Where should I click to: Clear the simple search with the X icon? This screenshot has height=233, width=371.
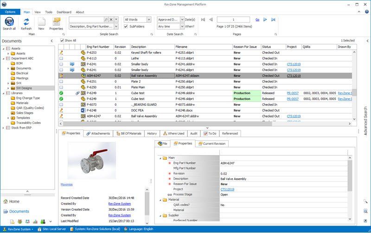pyautogui.click(x=111, y=19)
